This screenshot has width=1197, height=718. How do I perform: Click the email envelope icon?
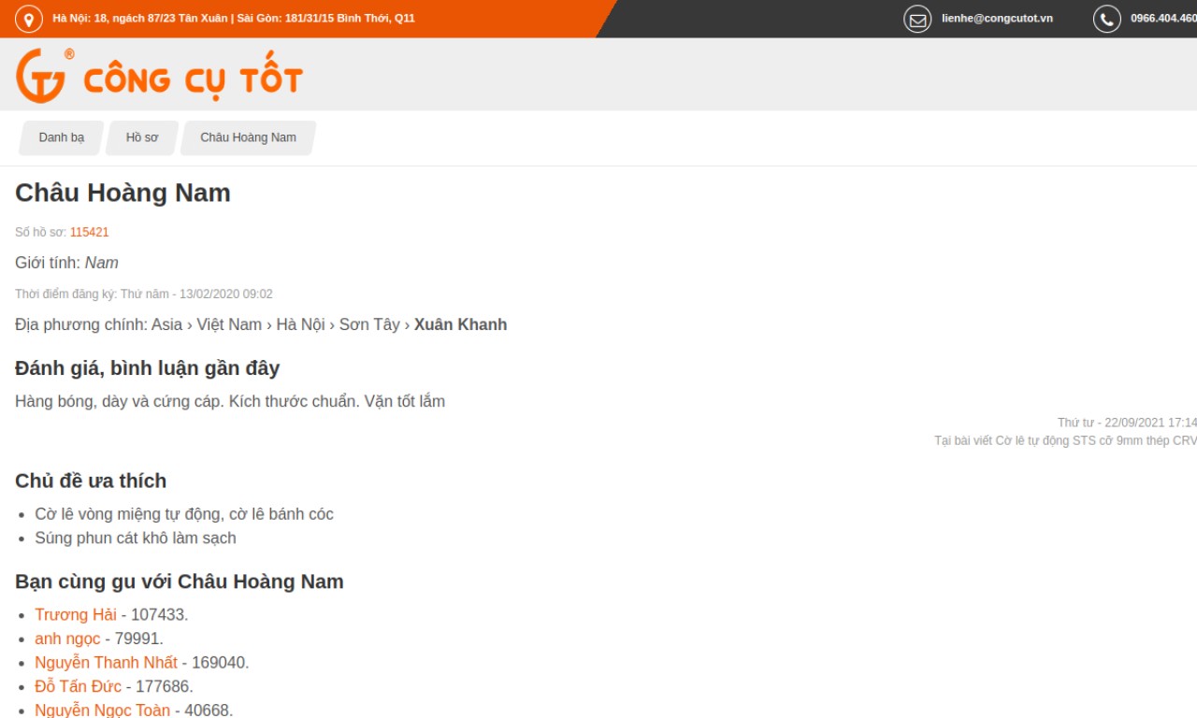[x=917, y=19]
